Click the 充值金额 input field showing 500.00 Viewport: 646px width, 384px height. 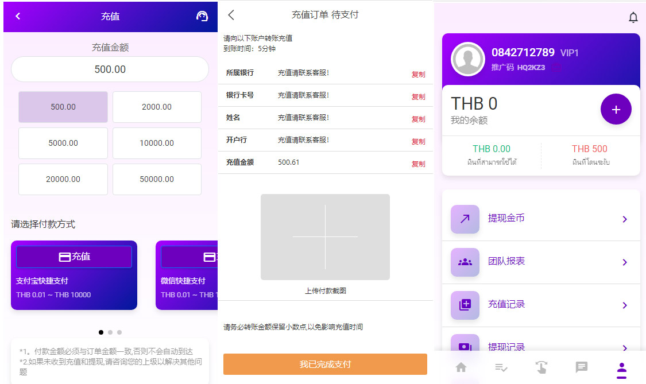110,69
